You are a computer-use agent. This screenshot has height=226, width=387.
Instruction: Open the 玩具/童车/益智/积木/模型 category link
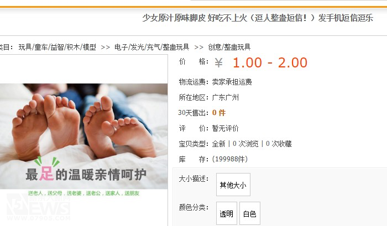(57, 47)
